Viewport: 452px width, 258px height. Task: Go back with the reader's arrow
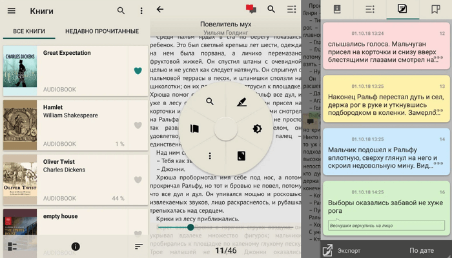tap(160, 9)
